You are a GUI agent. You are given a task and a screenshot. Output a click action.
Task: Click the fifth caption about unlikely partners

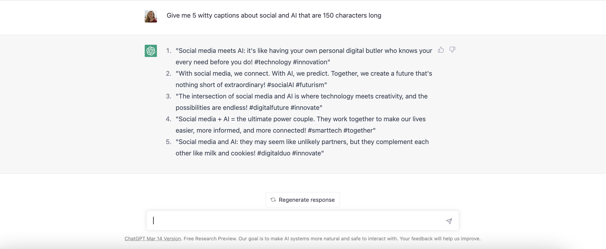pos(302,142)
